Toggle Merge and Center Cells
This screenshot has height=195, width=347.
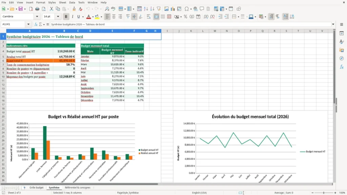click(x=156, y=17)
